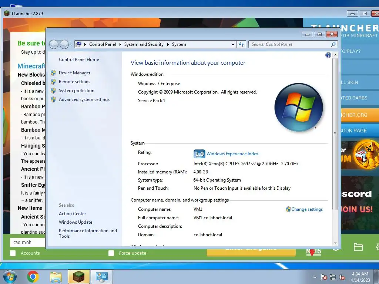The height and width of the screenshot is (284, 379).
Task: Toggle Force update checkbox in TLauncher
Action: click(111, 253)
